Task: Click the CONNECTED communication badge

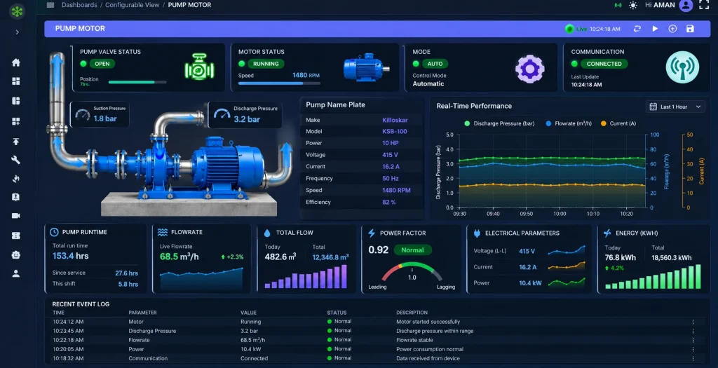Action: click(x=604, y=64)
